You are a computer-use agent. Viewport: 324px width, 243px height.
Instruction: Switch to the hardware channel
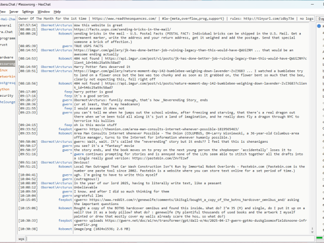[7, 58]
